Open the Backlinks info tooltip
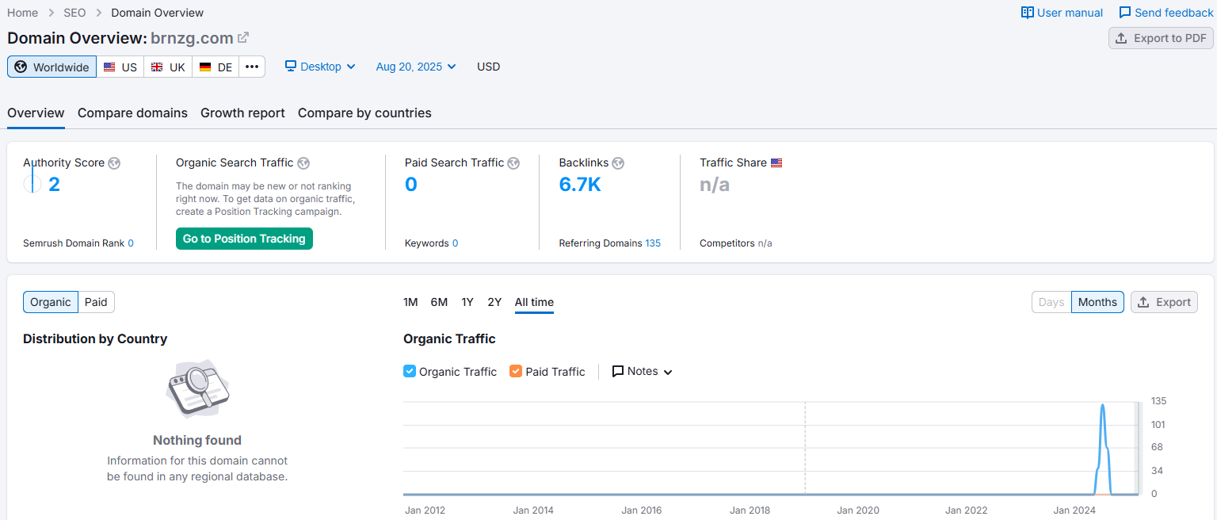This screenshot has width=1217, height=520. pyautogui.click(x=619, y=162)
